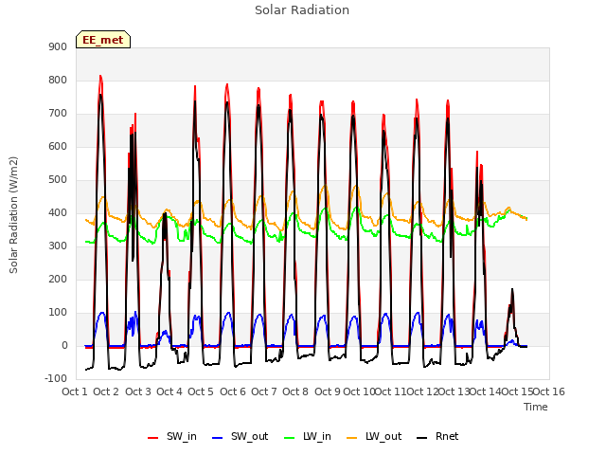Click the 900 y-axis value

point(58,46)
